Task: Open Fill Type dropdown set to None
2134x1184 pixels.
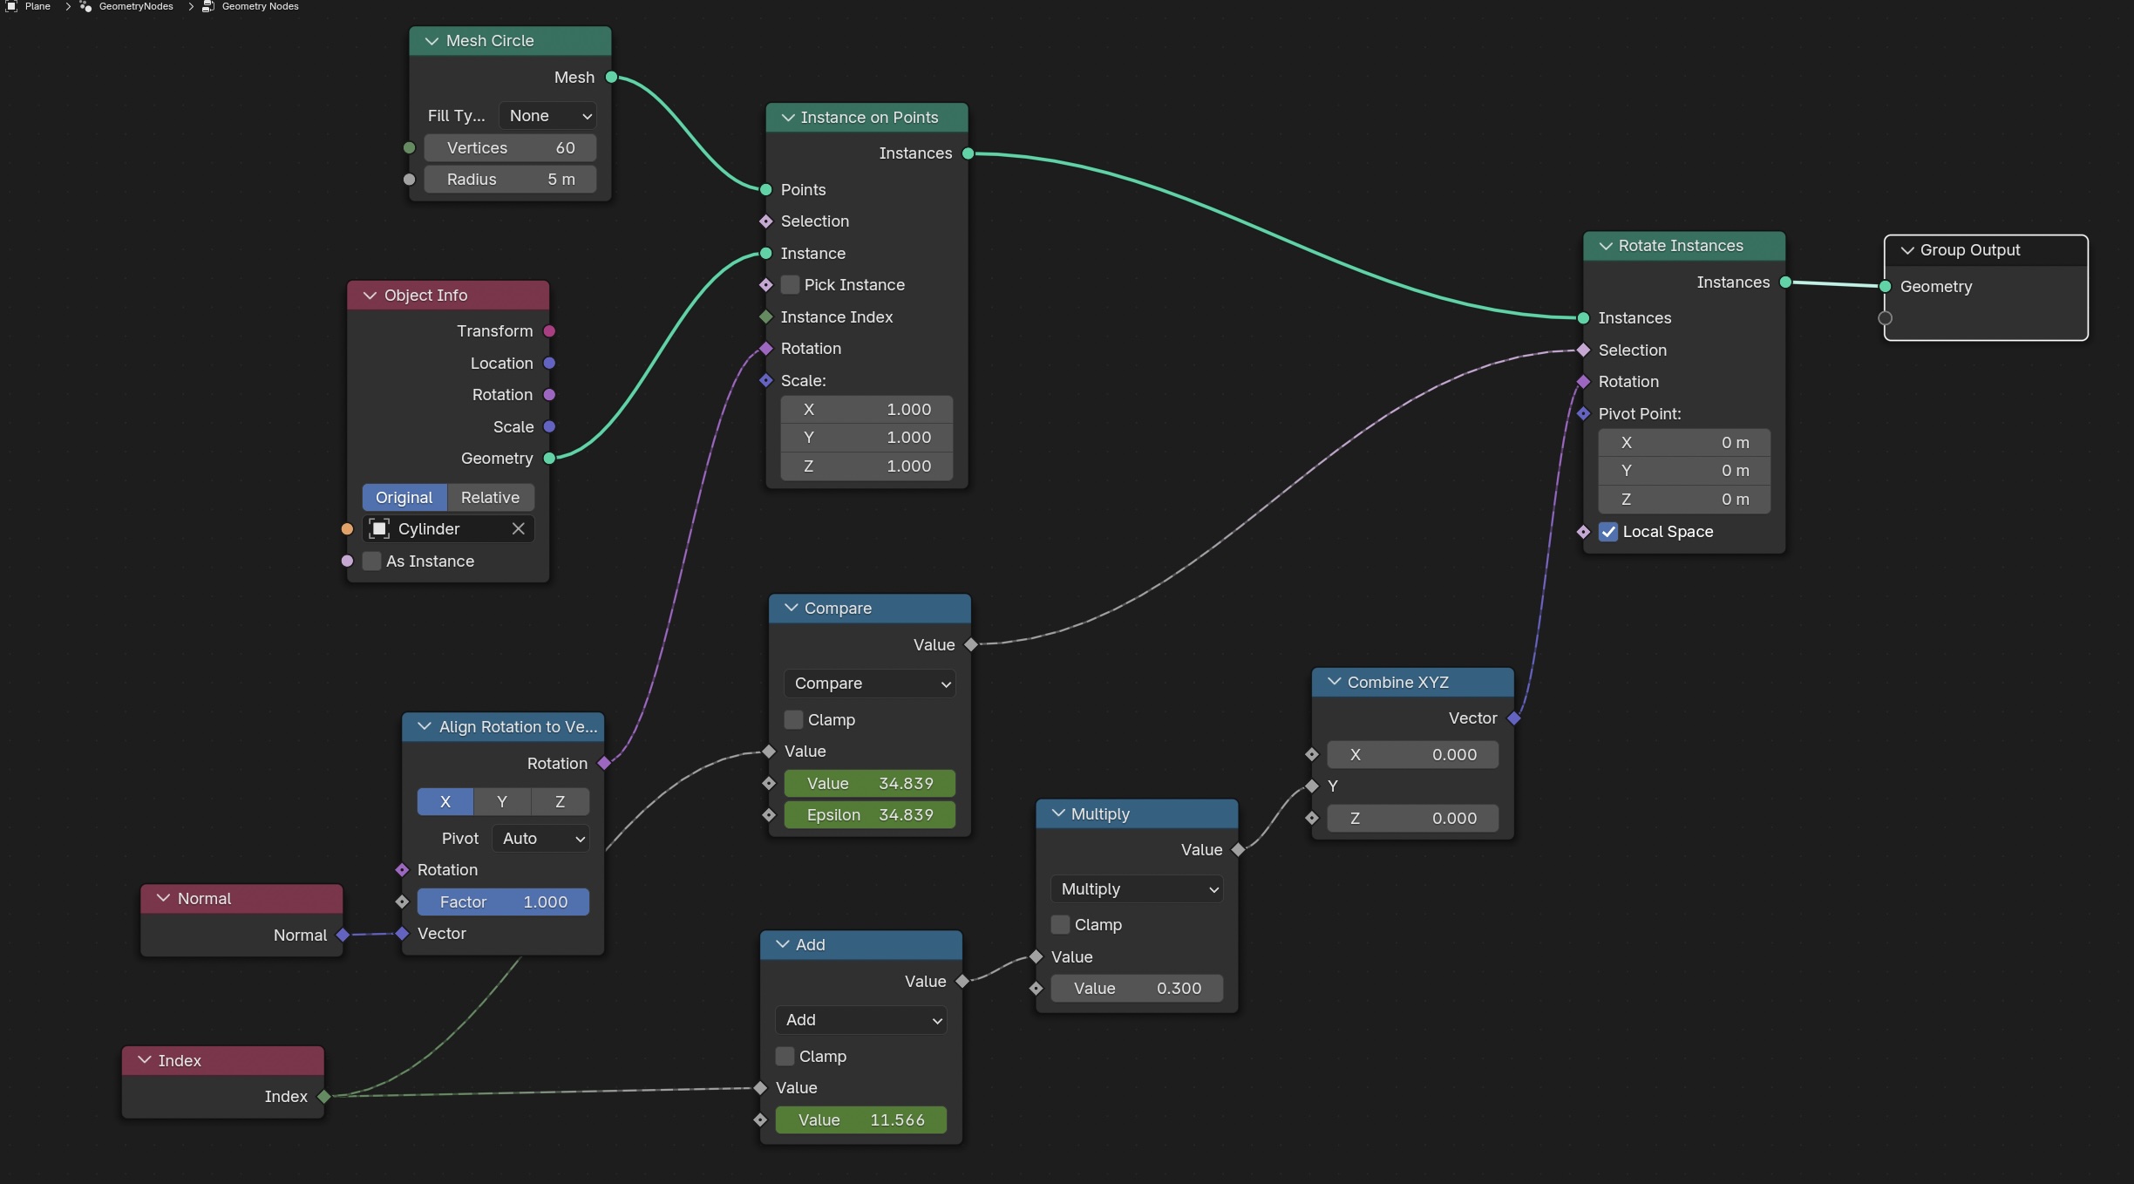Action: (548, 116)
